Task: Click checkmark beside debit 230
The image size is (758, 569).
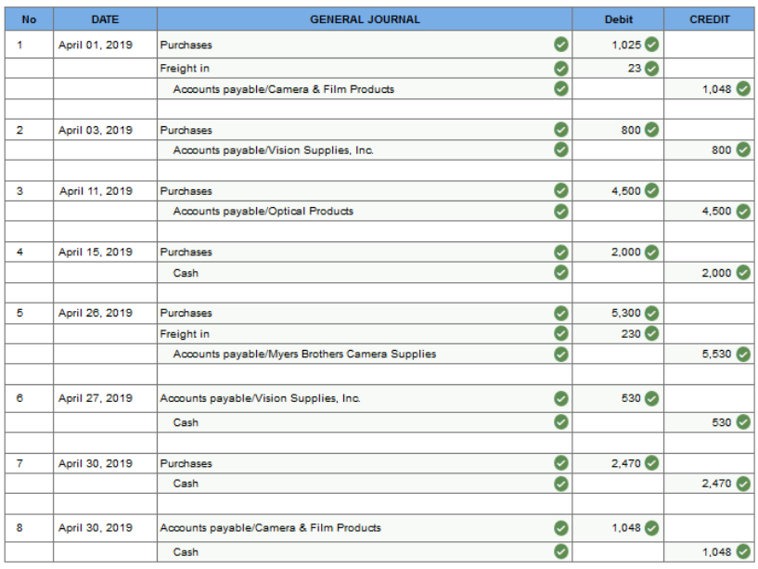Action: pyautogui.click(x=651, y=333)
